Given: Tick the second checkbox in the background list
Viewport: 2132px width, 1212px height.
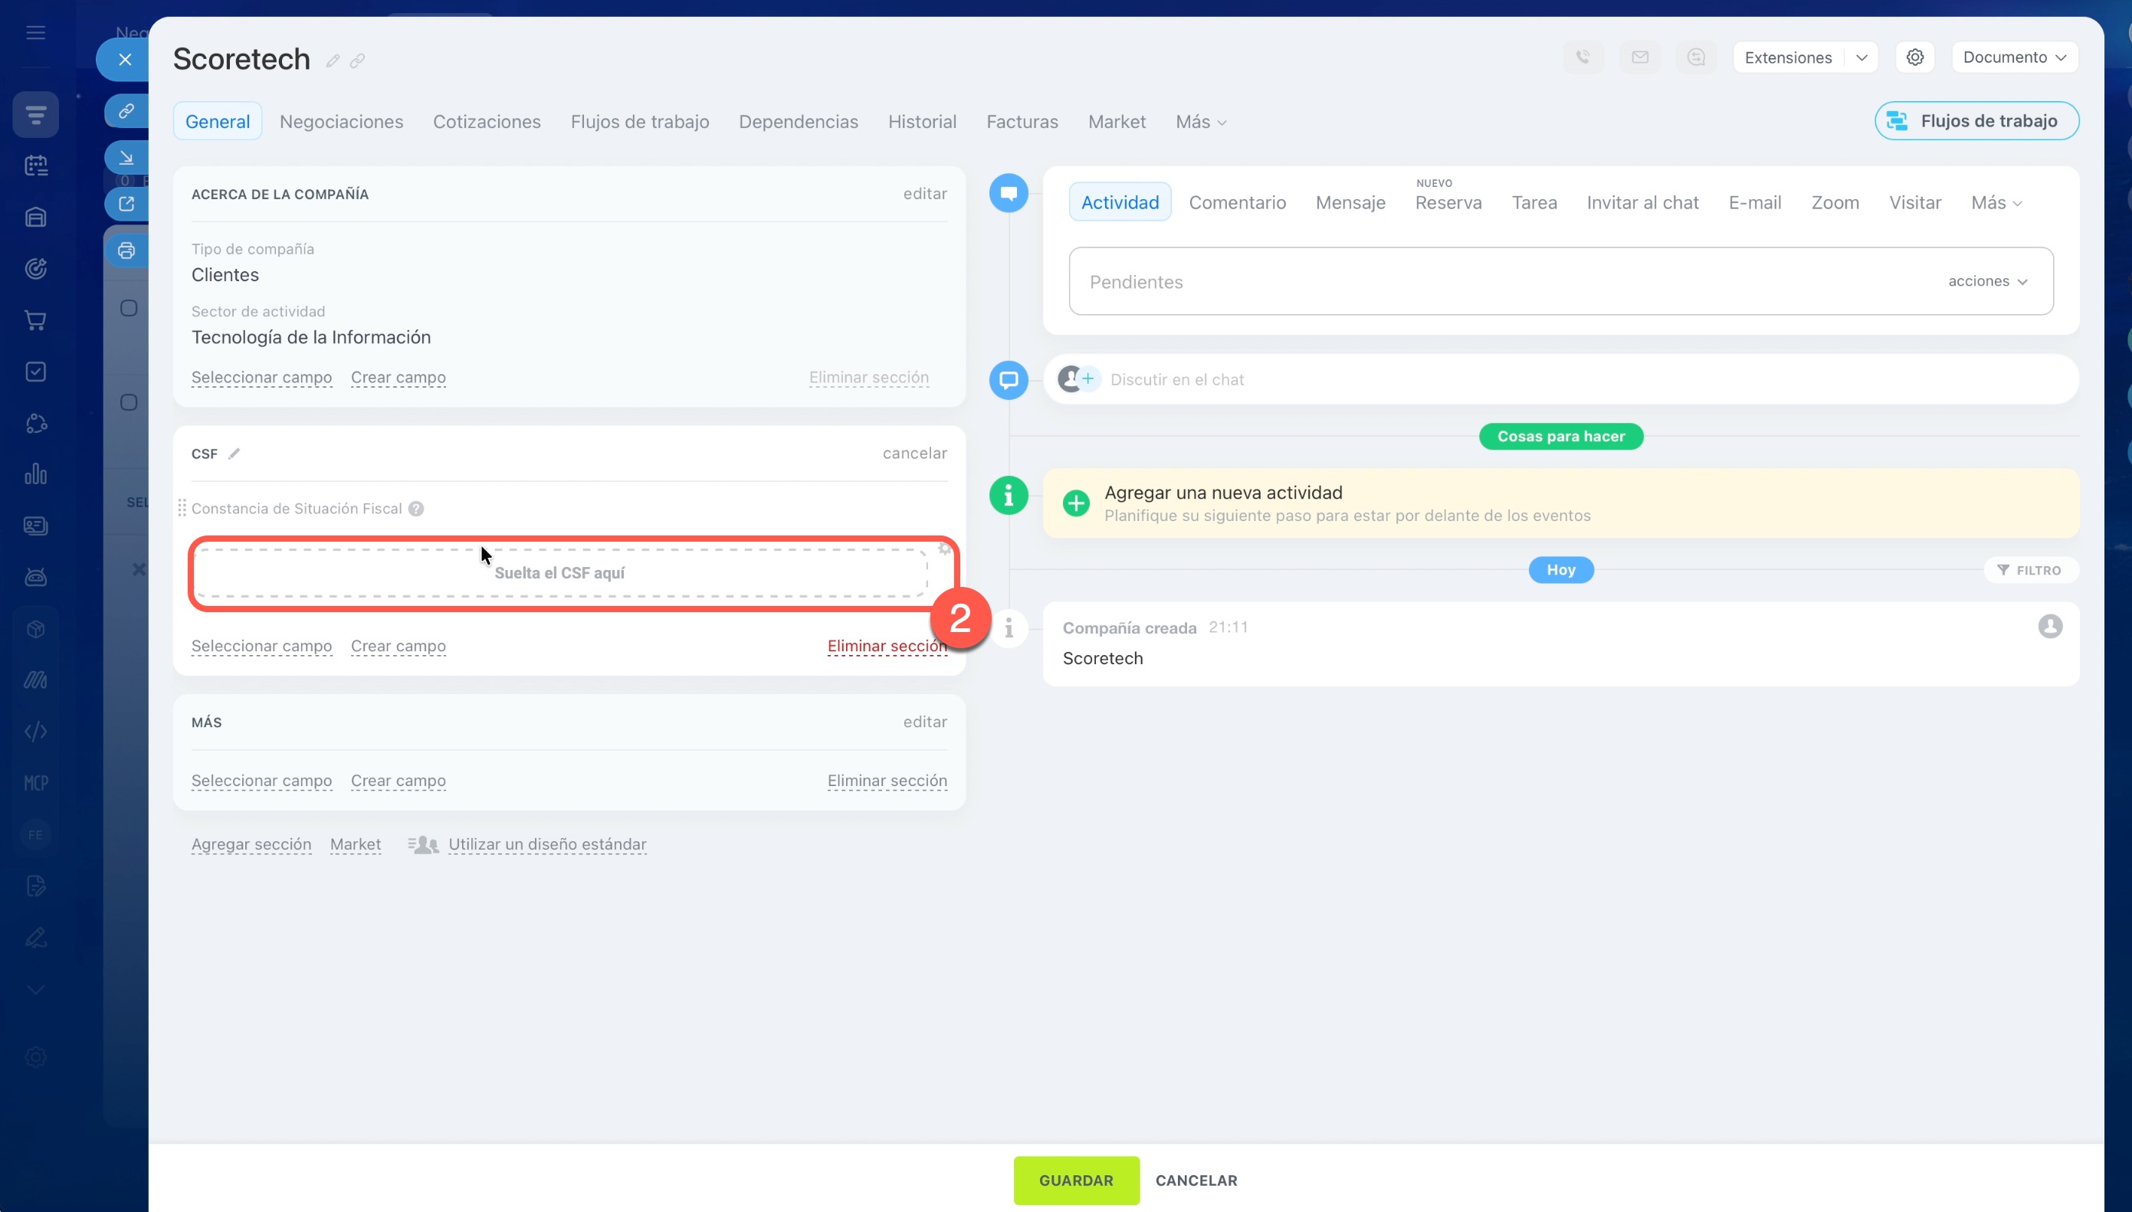Looking at the screenshot, I should pyautogui.click(x=129, y=403).
